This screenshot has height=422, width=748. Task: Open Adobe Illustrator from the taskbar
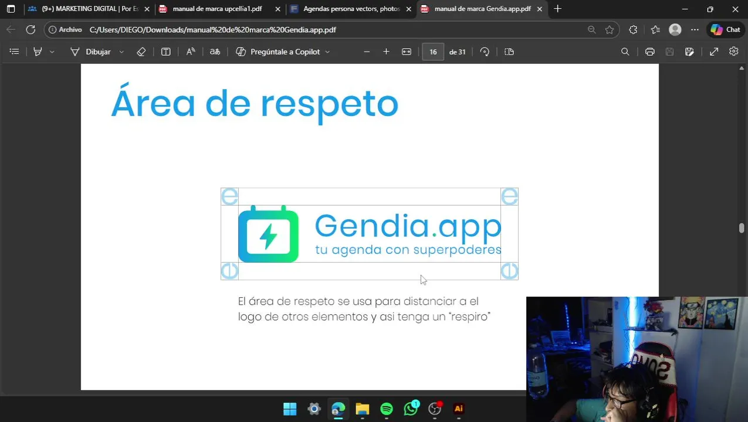click(x=459, y=409)
